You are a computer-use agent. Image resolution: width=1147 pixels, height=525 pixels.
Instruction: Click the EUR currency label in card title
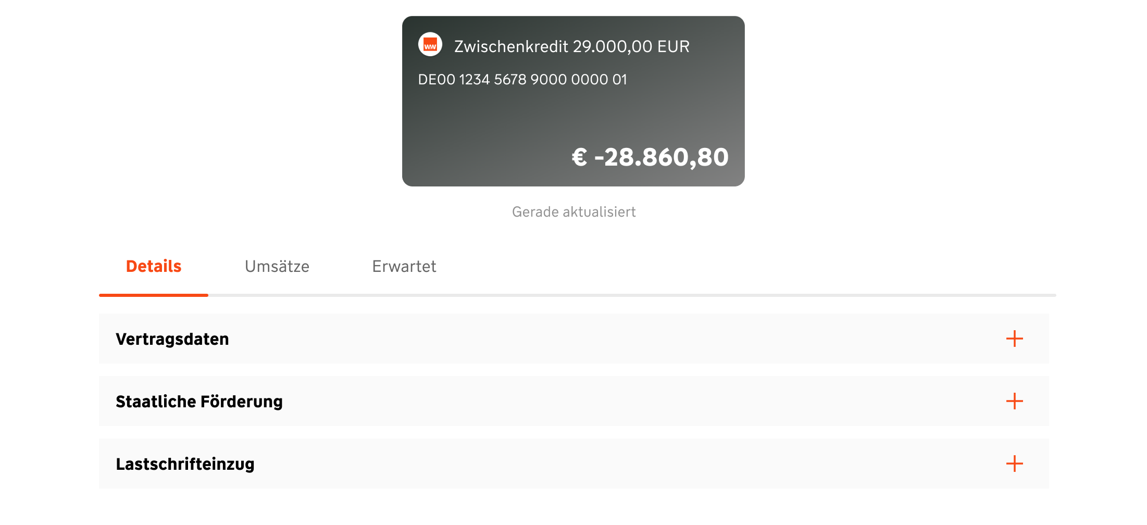[674, 47]
